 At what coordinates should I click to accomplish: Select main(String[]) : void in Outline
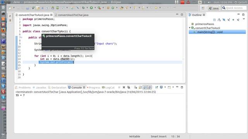click(217, 32)
